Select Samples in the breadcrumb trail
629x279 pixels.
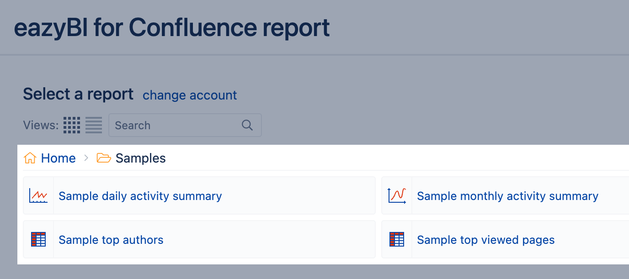click(x=141, y=158)
